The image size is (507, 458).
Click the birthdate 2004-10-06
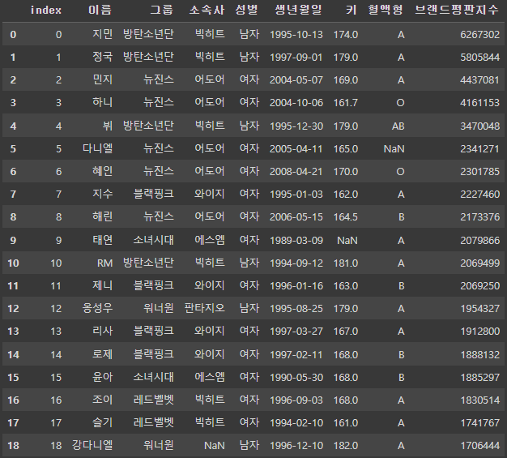296,103
